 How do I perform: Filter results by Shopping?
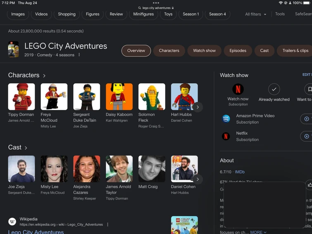tap(67, 14)
